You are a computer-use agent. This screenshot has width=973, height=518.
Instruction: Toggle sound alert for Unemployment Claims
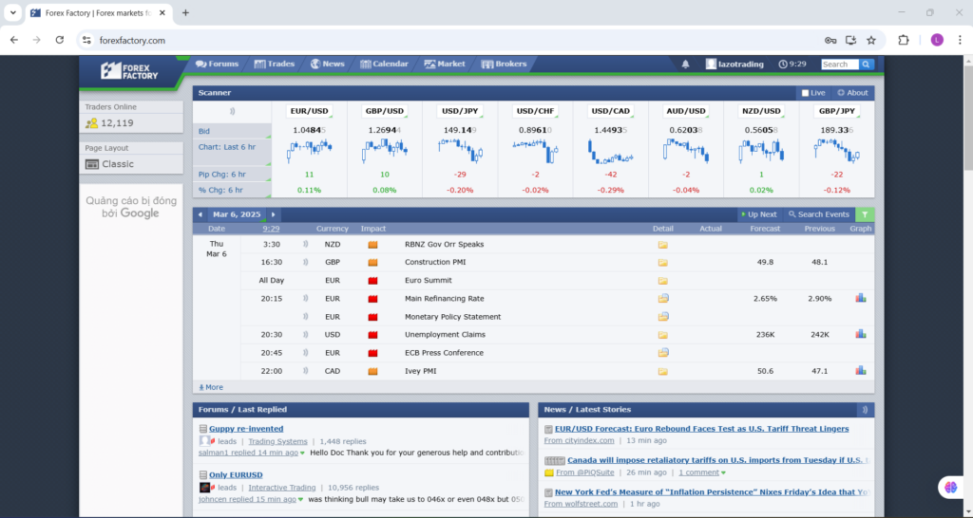tap(305, 335)
